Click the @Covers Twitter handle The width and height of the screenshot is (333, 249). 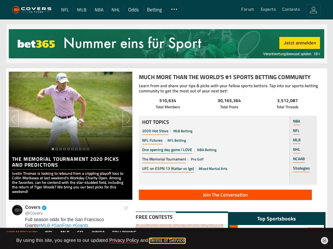click(x=34, y=213)
